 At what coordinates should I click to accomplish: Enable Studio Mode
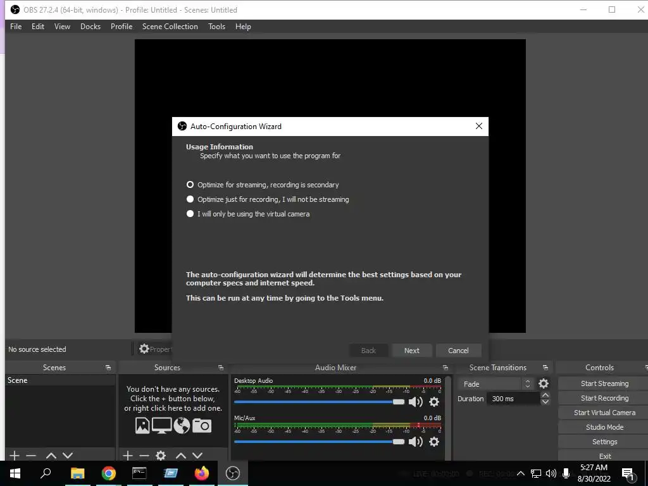click(x=604, y=427)
